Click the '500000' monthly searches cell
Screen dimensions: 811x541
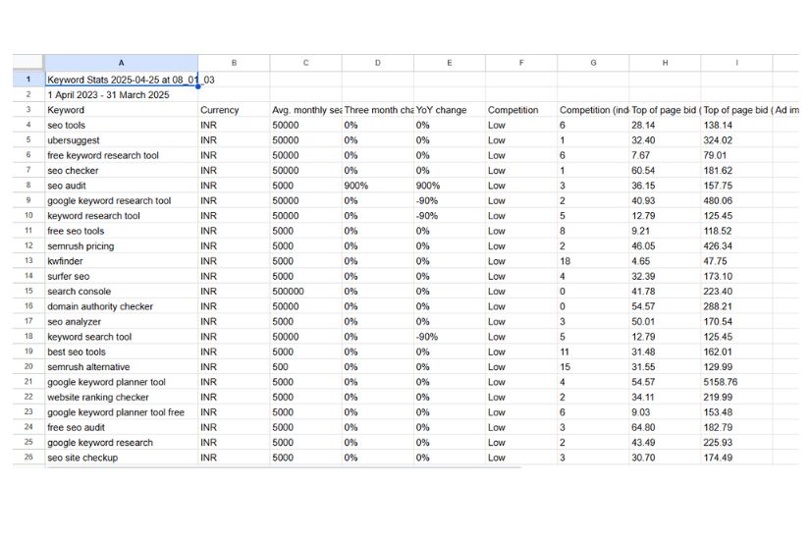pyautogui.click(x=305, y=292)
